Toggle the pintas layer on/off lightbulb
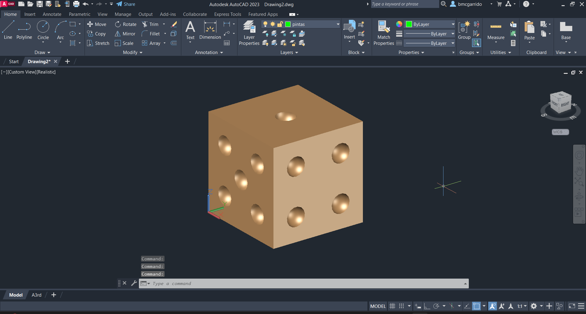The image size is (586, 314). pos(265,24)
